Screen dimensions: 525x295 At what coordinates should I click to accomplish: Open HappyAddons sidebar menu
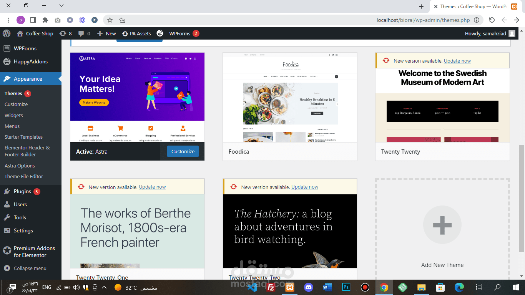point(31,61)
